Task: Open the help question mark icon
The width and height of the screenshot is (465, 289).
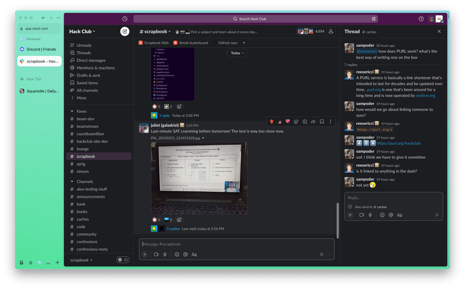Action: click(x=421, y=19)
